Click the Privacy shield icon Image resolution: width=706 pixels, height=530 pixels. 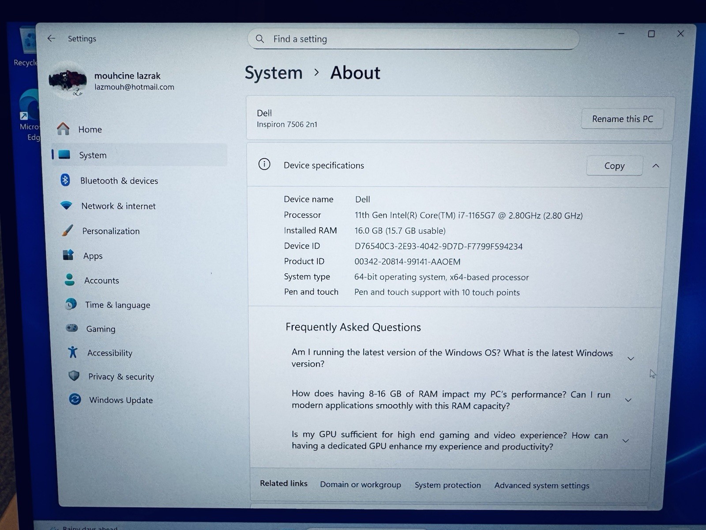pyautogui.click(x=74, y=376)
